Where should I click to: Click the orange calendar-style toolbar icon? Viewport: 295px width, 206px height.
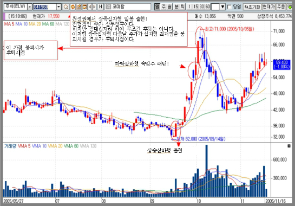coord(84,7)
